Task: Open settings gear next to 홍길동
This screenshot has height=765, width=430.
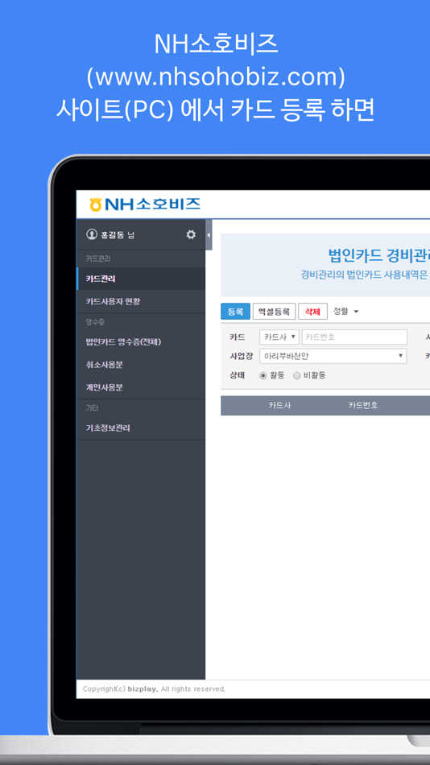Action: click(x=191, y=234)
